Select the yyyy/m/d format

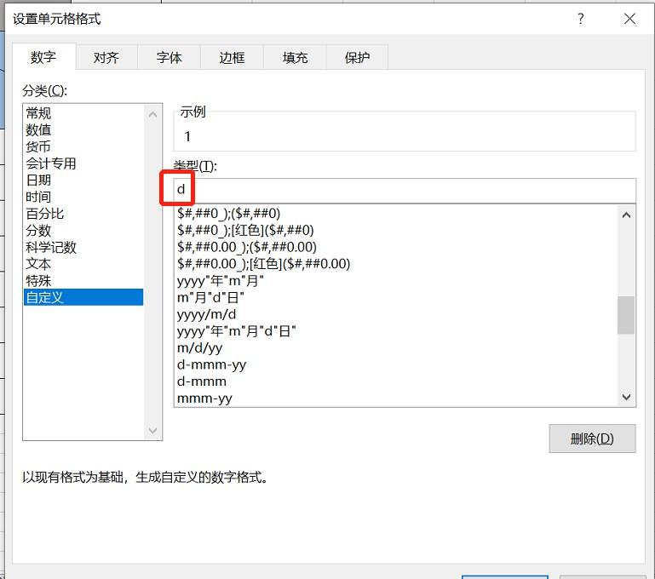tap(395, 314)
